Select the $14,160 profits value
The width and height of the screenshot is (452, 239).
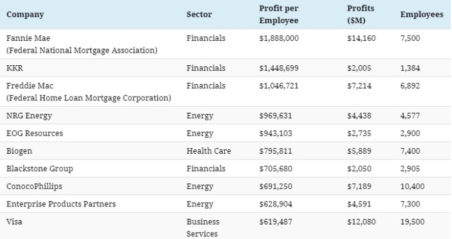pyautogui.click(x=361, y=38)
